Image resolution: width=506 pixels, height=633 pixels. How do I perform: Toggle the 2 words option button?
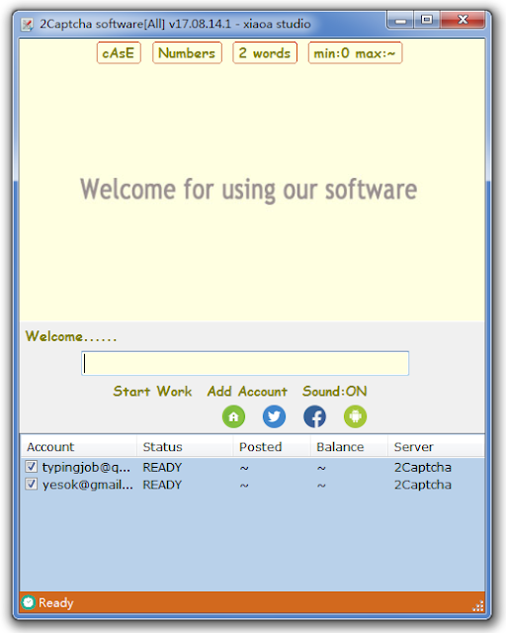click(x=265, y=52)
